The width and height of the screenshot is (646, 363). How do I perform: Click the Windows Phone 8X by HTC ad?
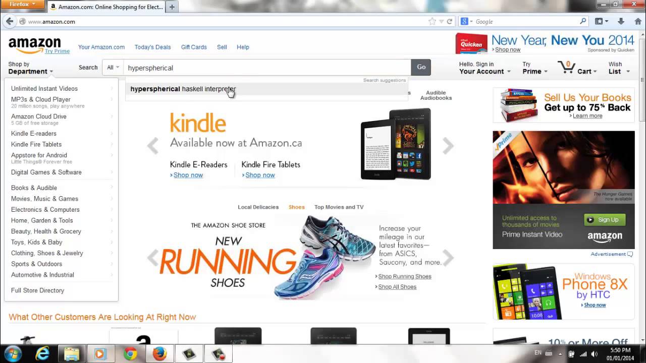pyautogui.click(x=563, y=291)
